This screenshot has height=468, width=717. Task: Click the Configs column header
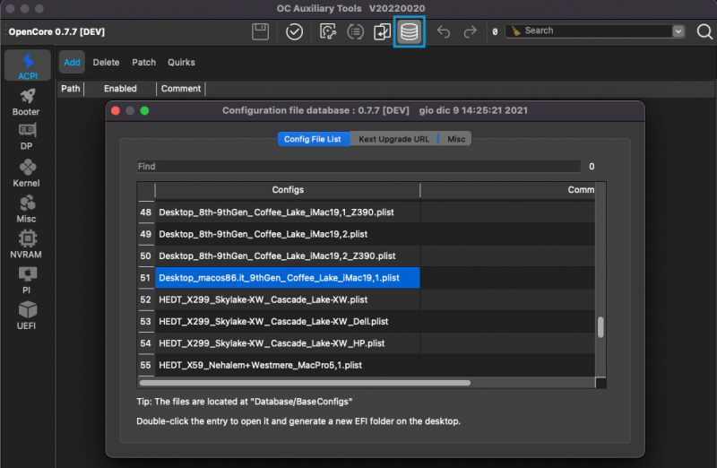pos(287,190)
